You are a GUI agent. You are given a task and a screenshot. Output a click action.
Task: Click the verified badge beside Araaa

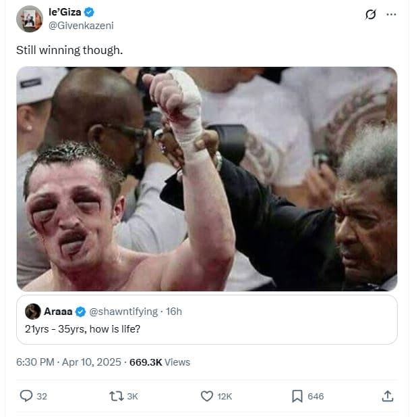coord(80,312)
